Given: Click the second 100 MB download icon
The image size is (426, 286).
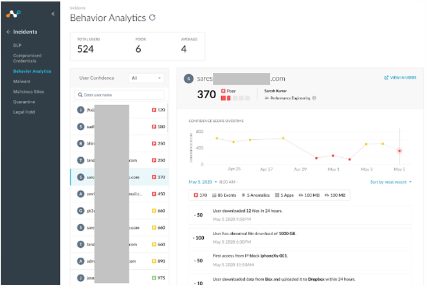Looking at the screenshot, I should click(x=326, y=195).
